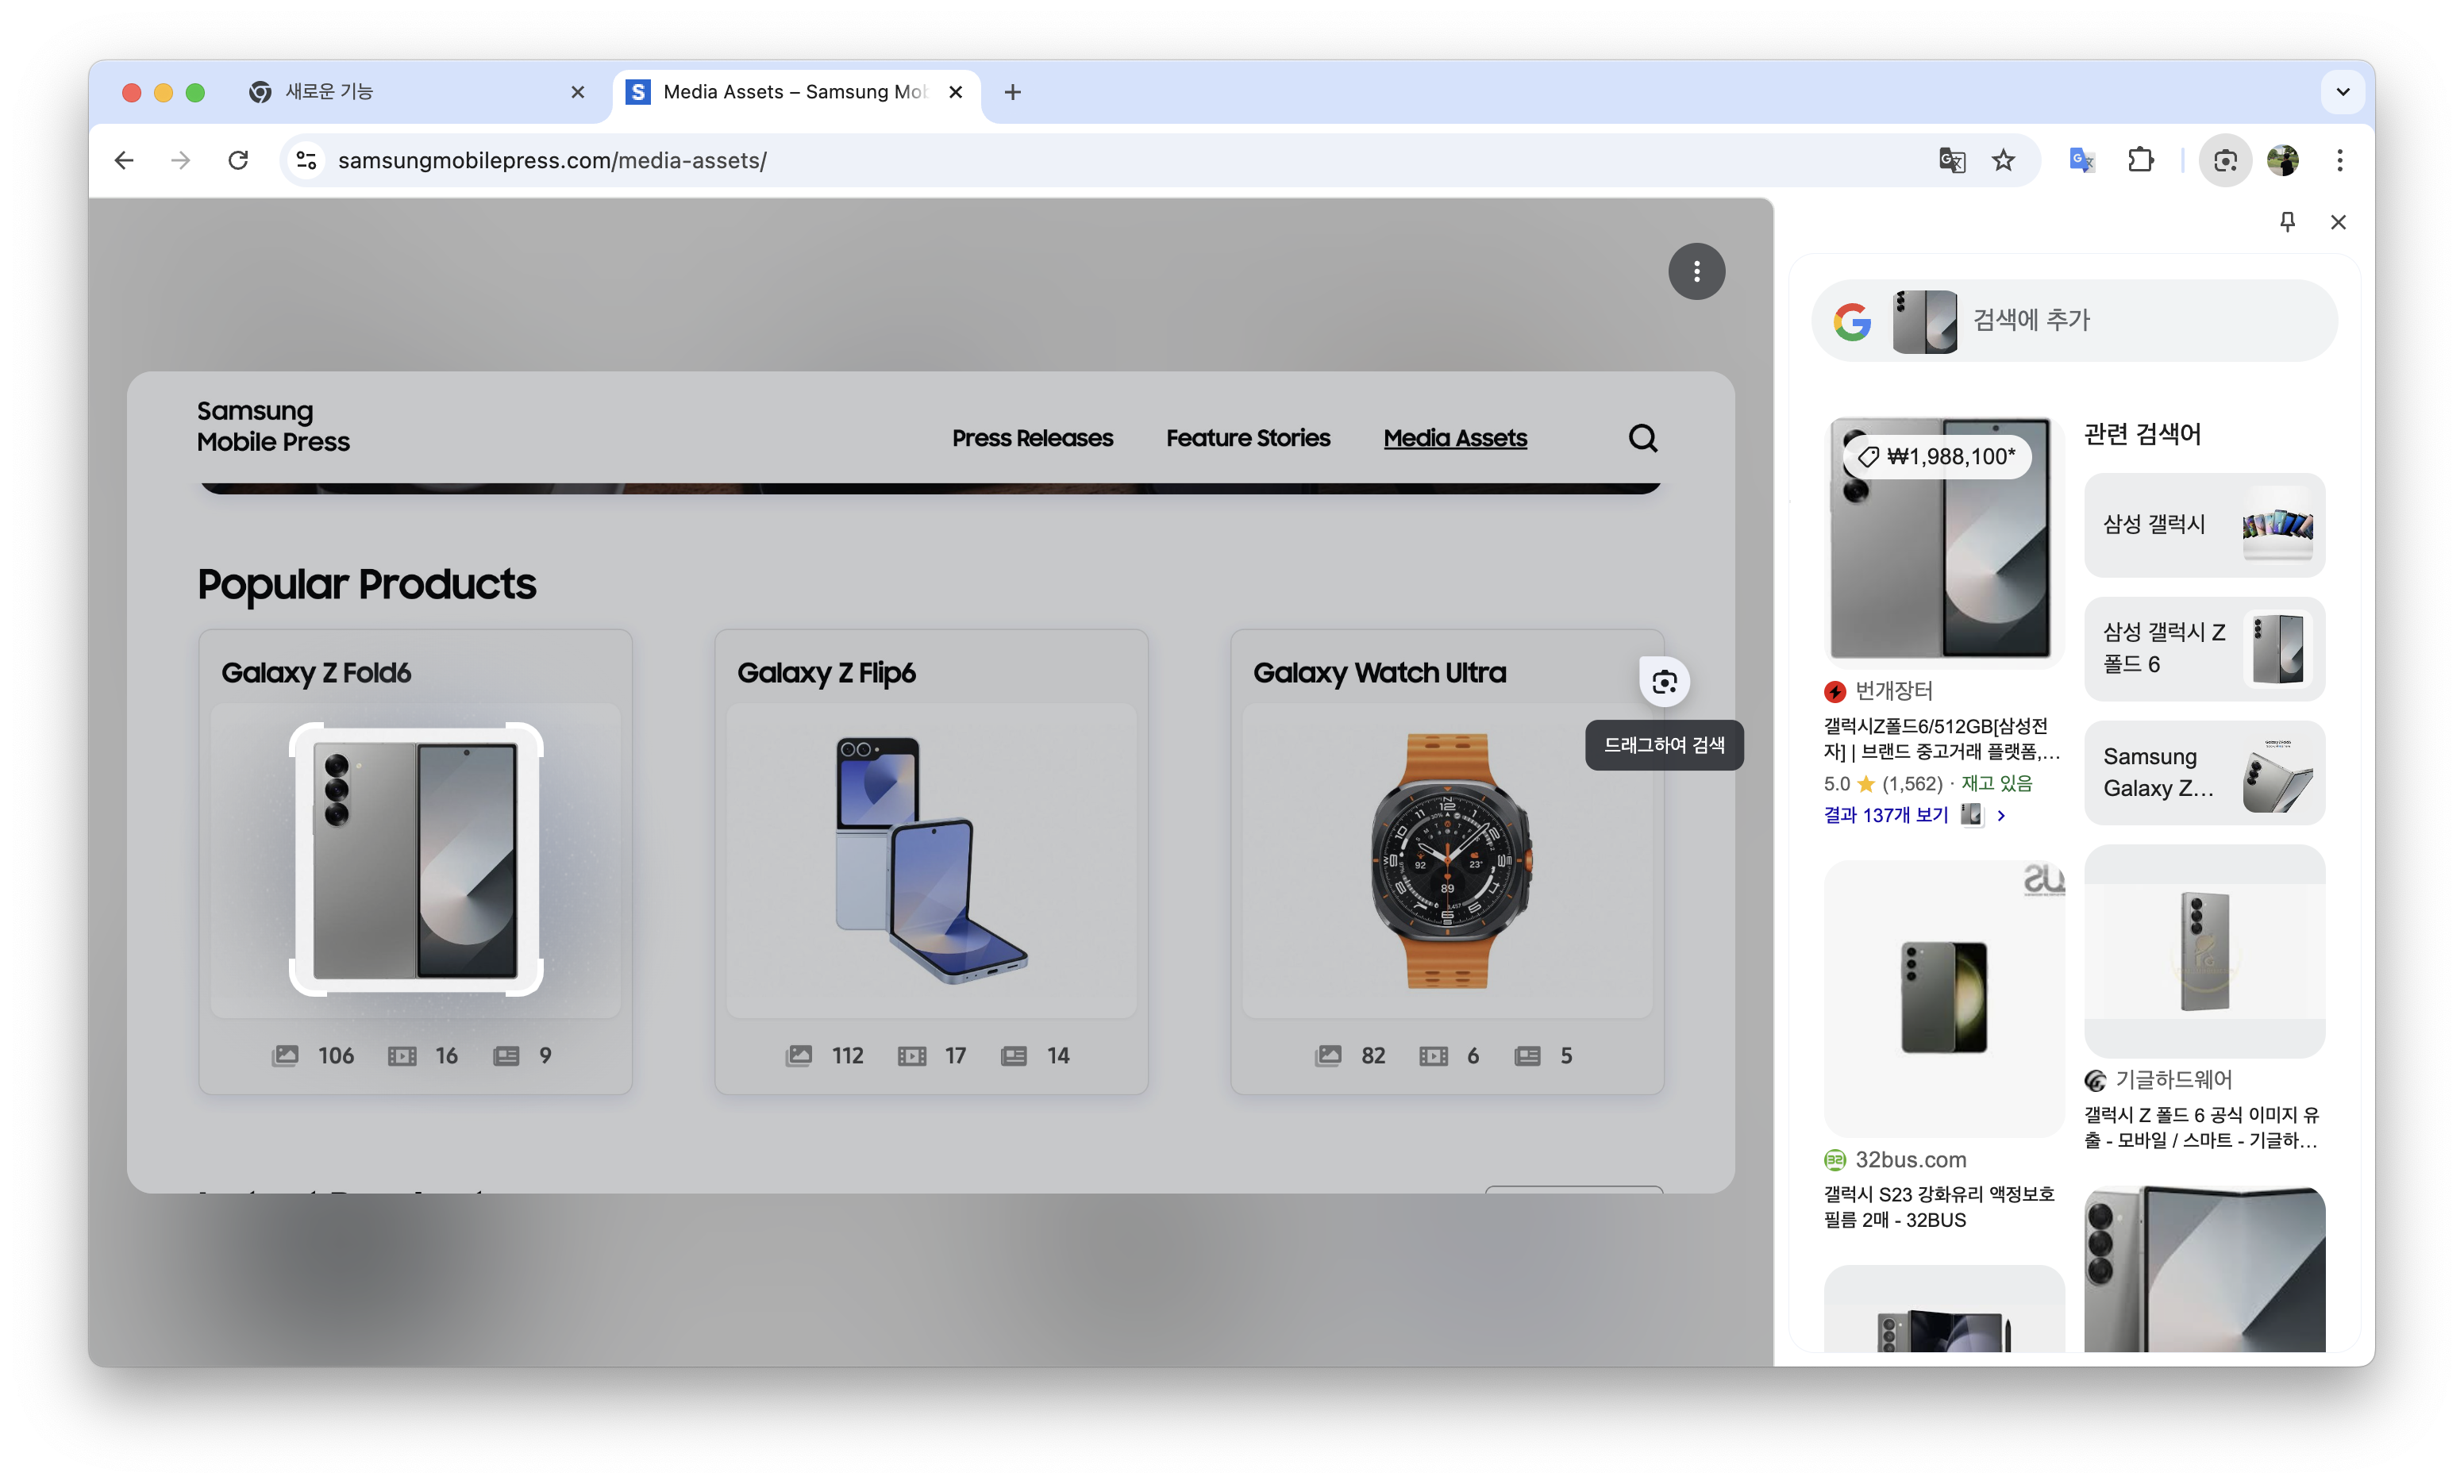Screen dimensions: 2464x1484
Task: Open the Press Releases menu item
Action: tap(1032, 438)
